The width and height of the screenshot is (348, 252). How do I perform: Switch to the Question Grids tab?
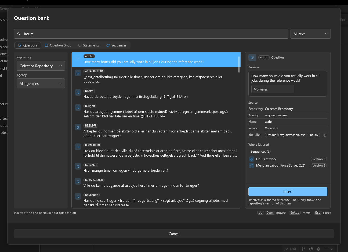58,45
